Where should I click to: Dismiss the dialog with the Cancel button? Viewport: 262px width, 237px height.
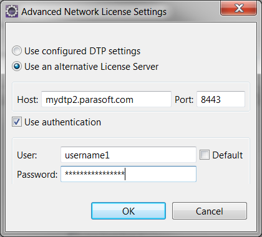click(210, 211)
